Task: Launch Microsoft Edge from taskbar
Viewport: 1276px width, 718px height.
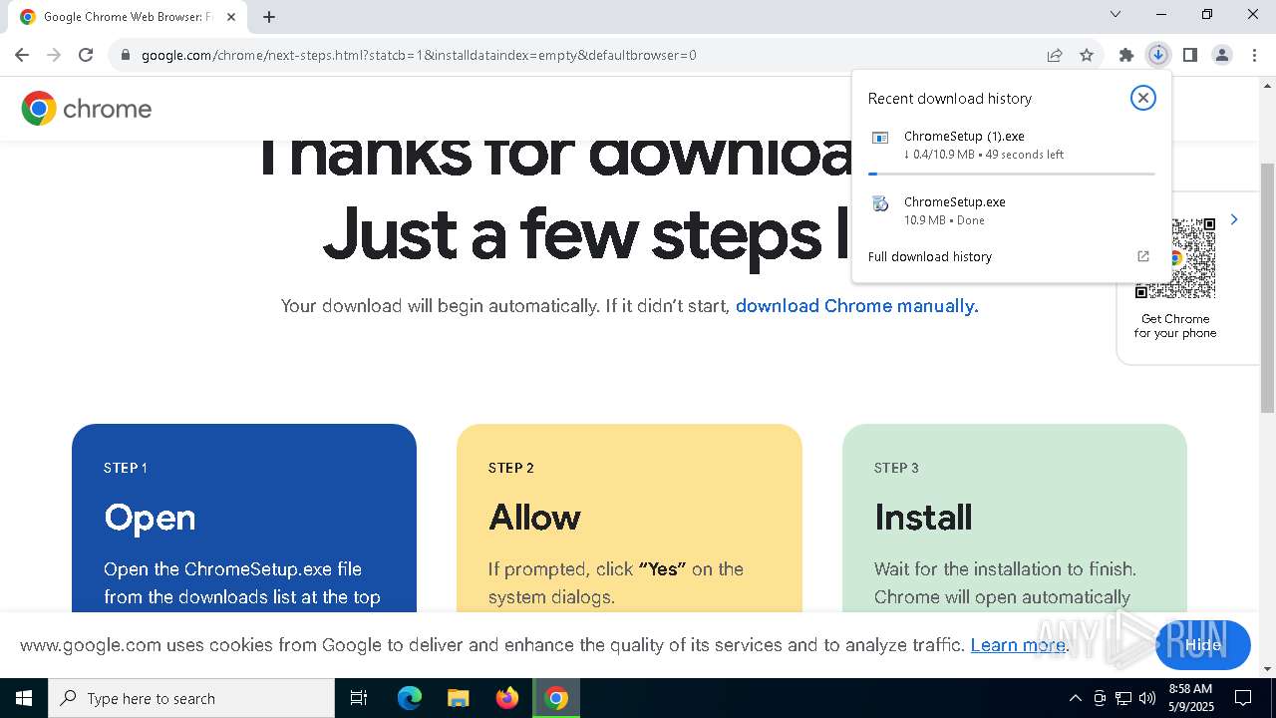Action: [x=410, y=698]
